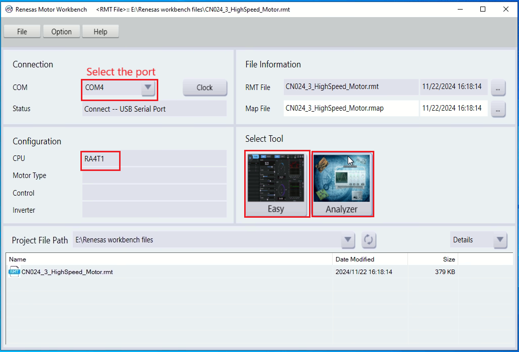
Task: Click the RMT File name field
Action: (x=351, y=87)
